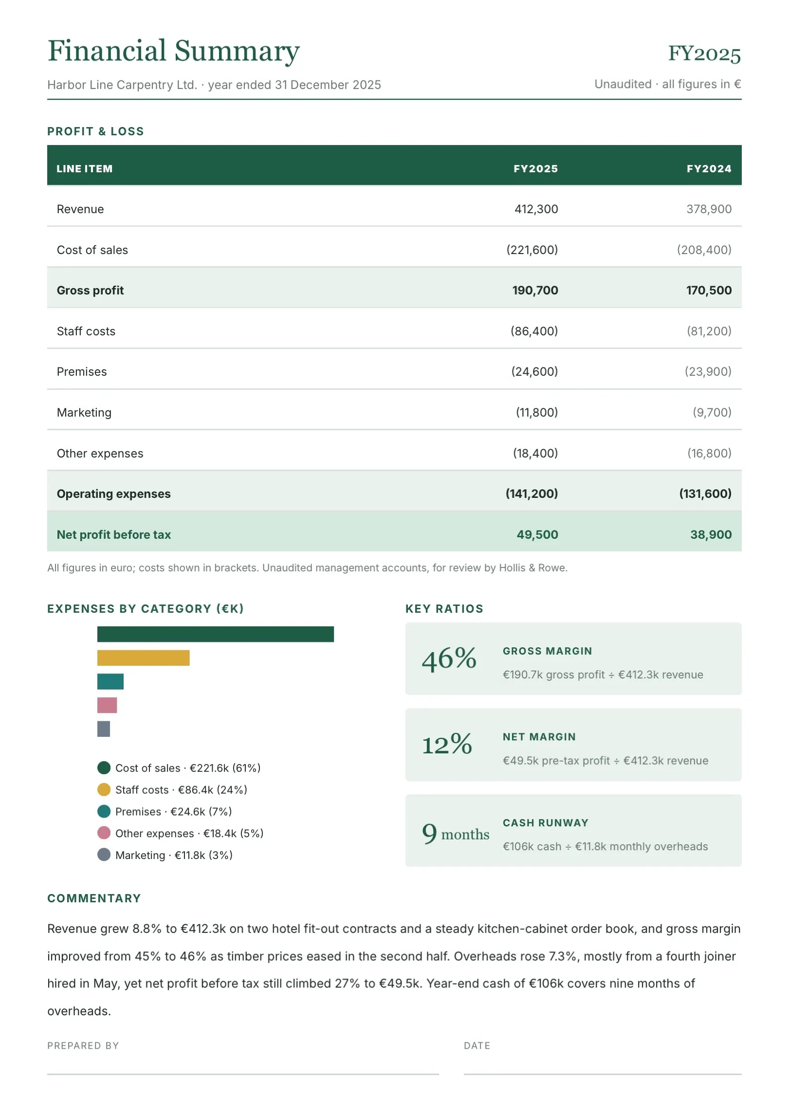Click the pink Other expenses bar
The height and width of the screenshot is (1114, 789).
[x=107, y=705]
